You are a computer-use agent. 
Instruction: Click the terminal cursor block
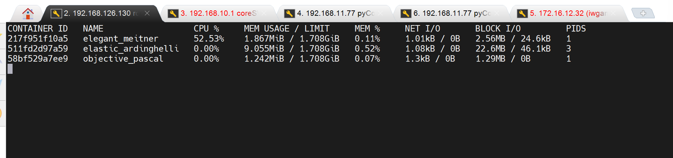tap(10, 69)
